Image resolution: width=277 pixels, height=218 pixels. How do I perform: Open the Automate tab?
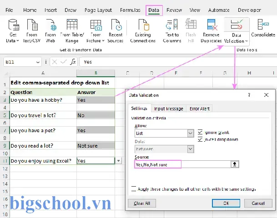coord(219,10)
